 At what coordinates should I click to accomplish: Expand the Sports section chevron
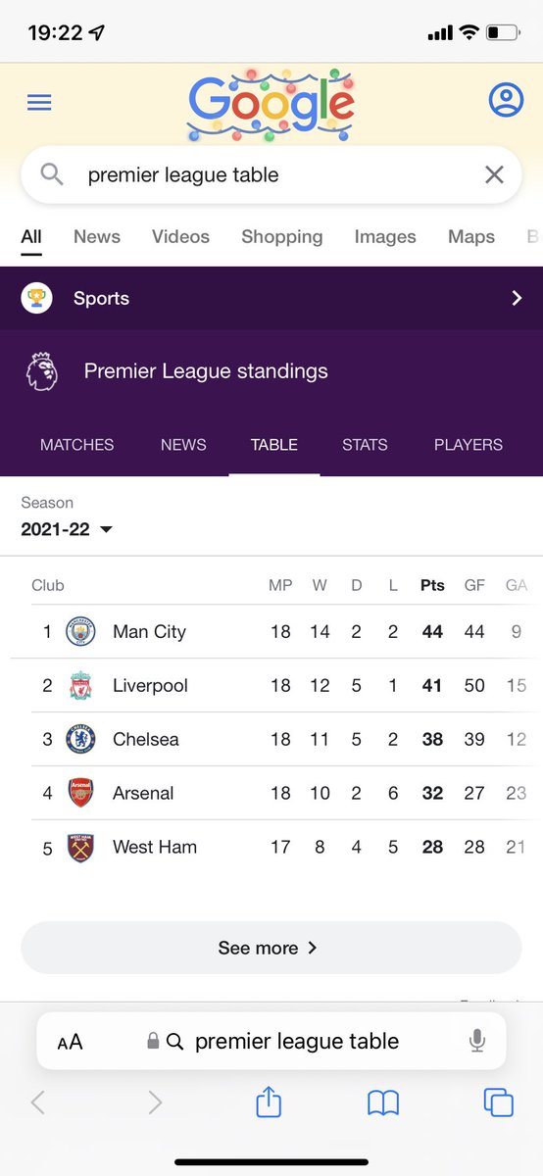point(517,298)
